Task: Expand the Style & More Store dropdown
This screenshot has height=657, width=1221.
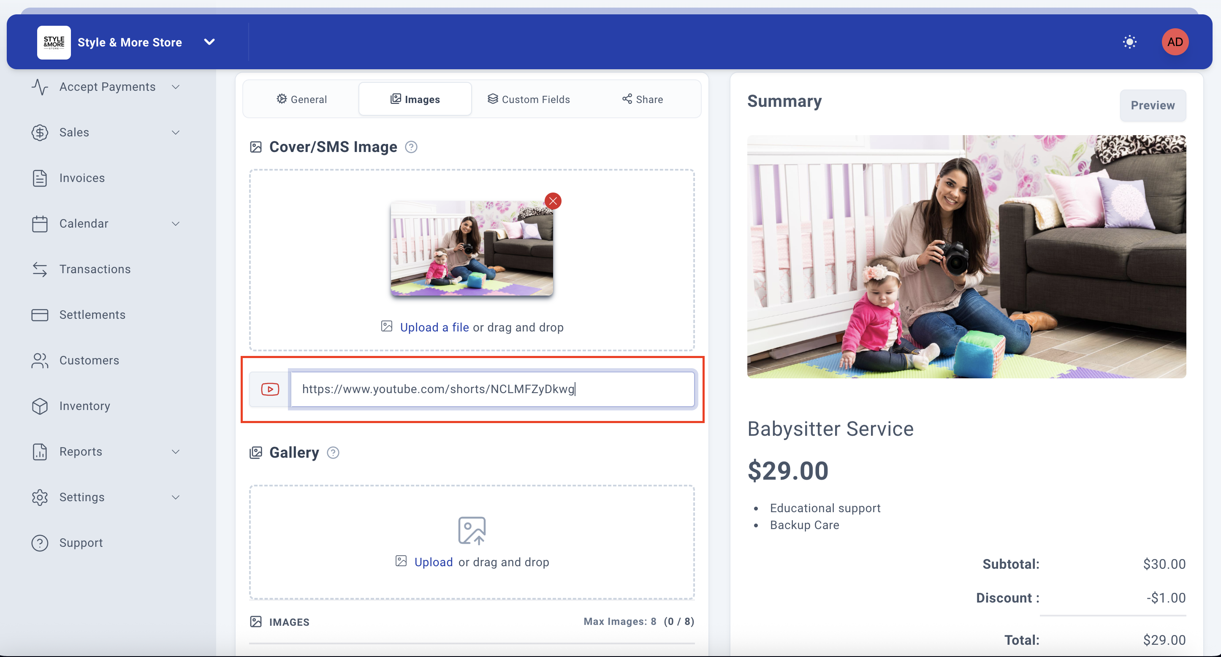Action: pos(209,42)
